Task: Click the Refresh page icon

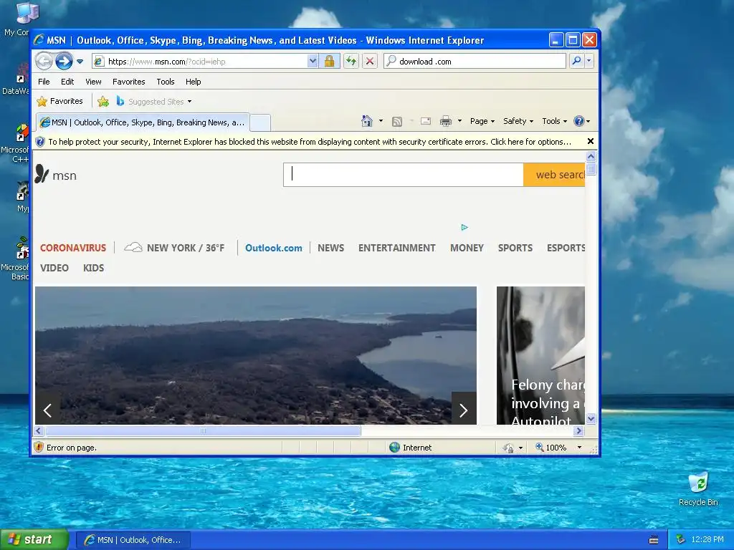Action: click(x=351, y=62)
